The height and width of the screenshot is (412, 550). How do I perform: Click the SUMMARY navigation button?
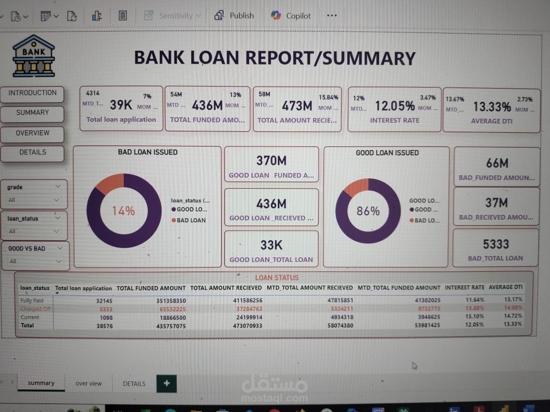(x=32, y=113)
